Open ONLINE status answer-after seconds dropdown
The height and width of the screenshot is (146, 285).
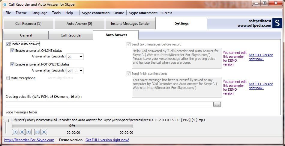(81, 57)
